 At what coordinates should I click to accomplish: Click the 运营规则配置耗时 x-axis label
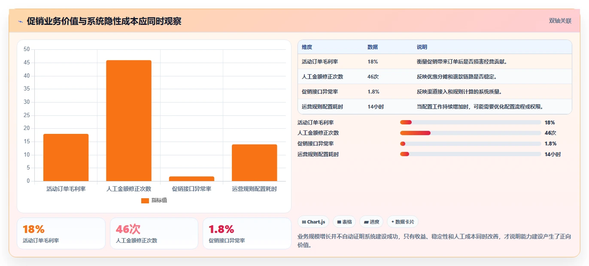[254, 189]
